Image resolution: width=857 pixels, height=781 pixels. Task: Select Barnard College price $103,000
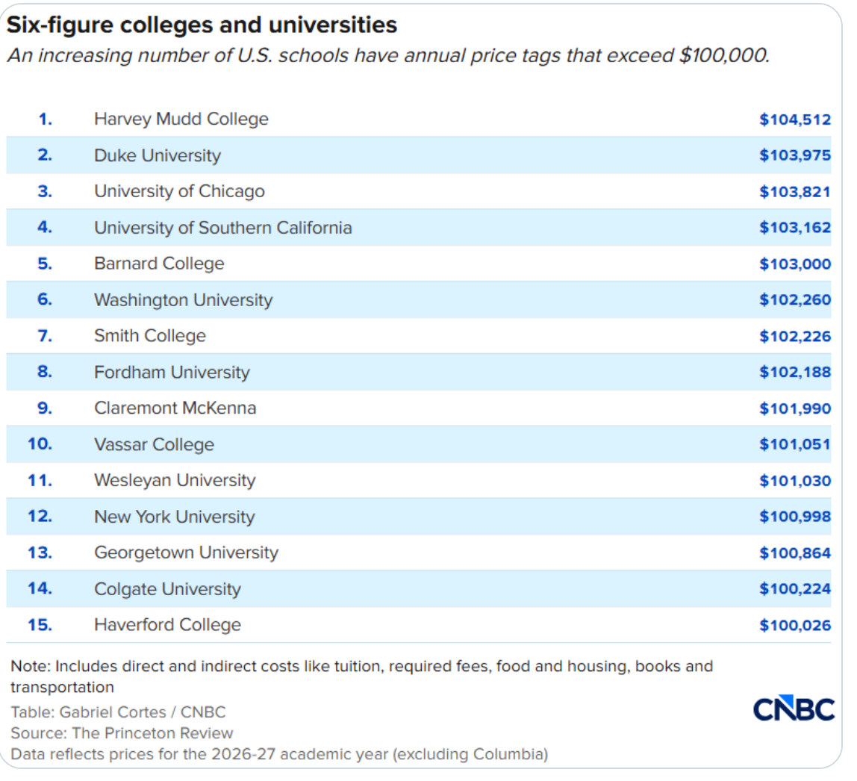pos(795,264)
